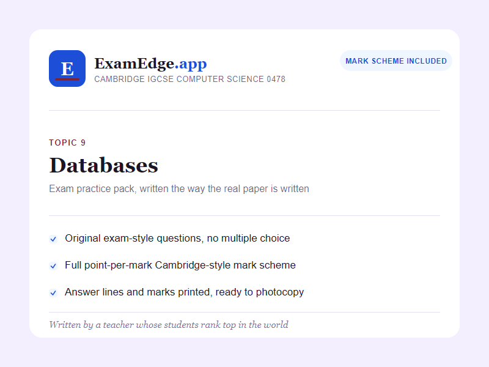Click the Databases heading

pyautogui.click(x=103, y=165)
